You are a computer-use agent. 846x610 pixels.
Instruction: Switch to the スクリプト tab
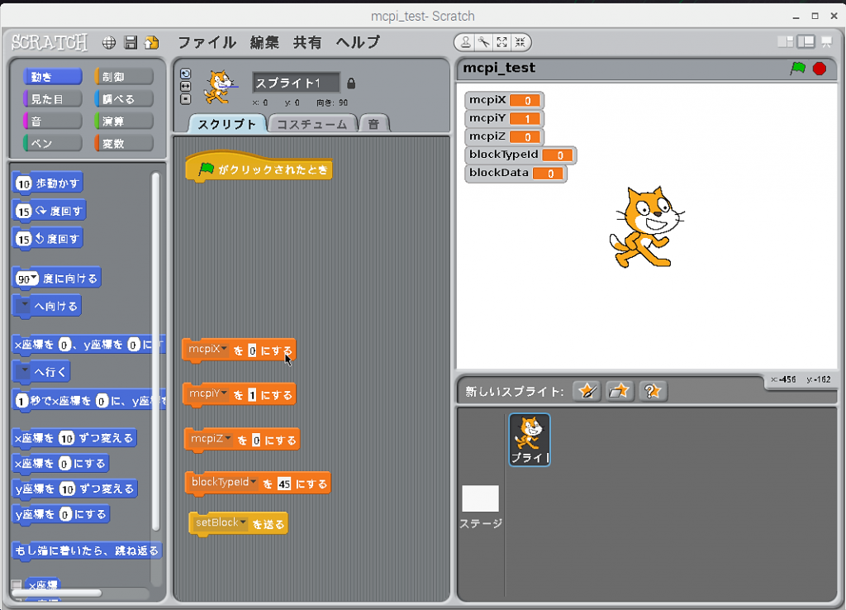[x=226, y=124]
